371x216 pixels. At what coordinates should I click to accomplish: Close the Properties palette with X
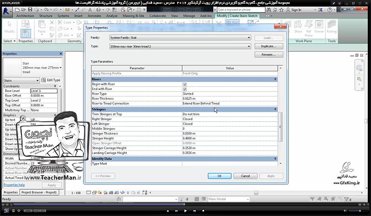point(61,54)
